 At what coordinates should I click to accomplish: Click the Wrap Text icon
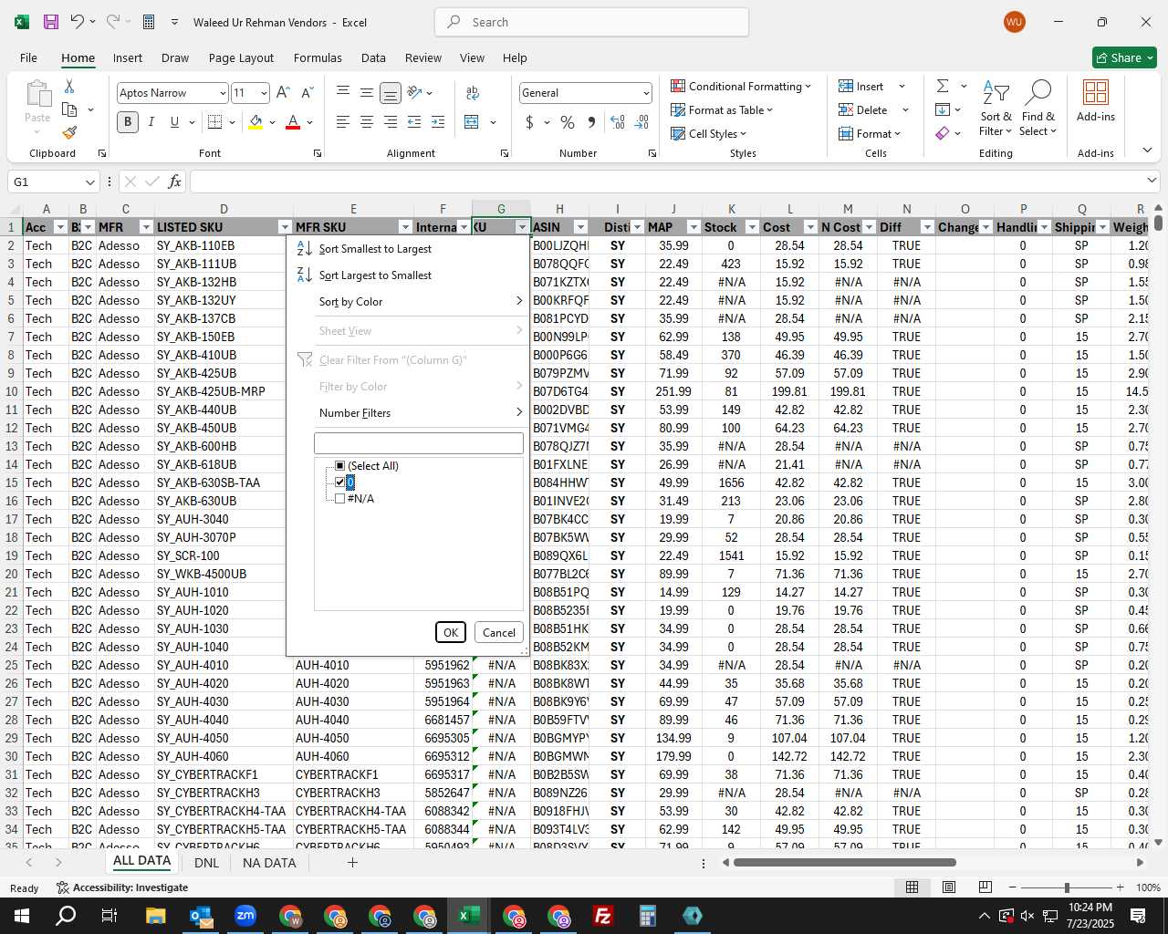(473, 93)
